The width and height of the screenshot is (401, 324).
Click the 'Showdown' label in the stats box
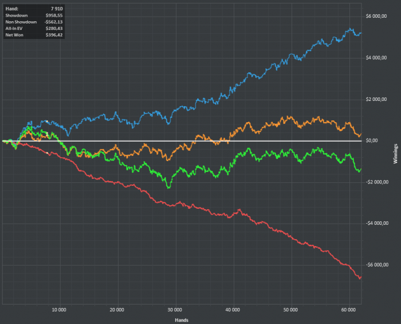[x=17, y=15]
